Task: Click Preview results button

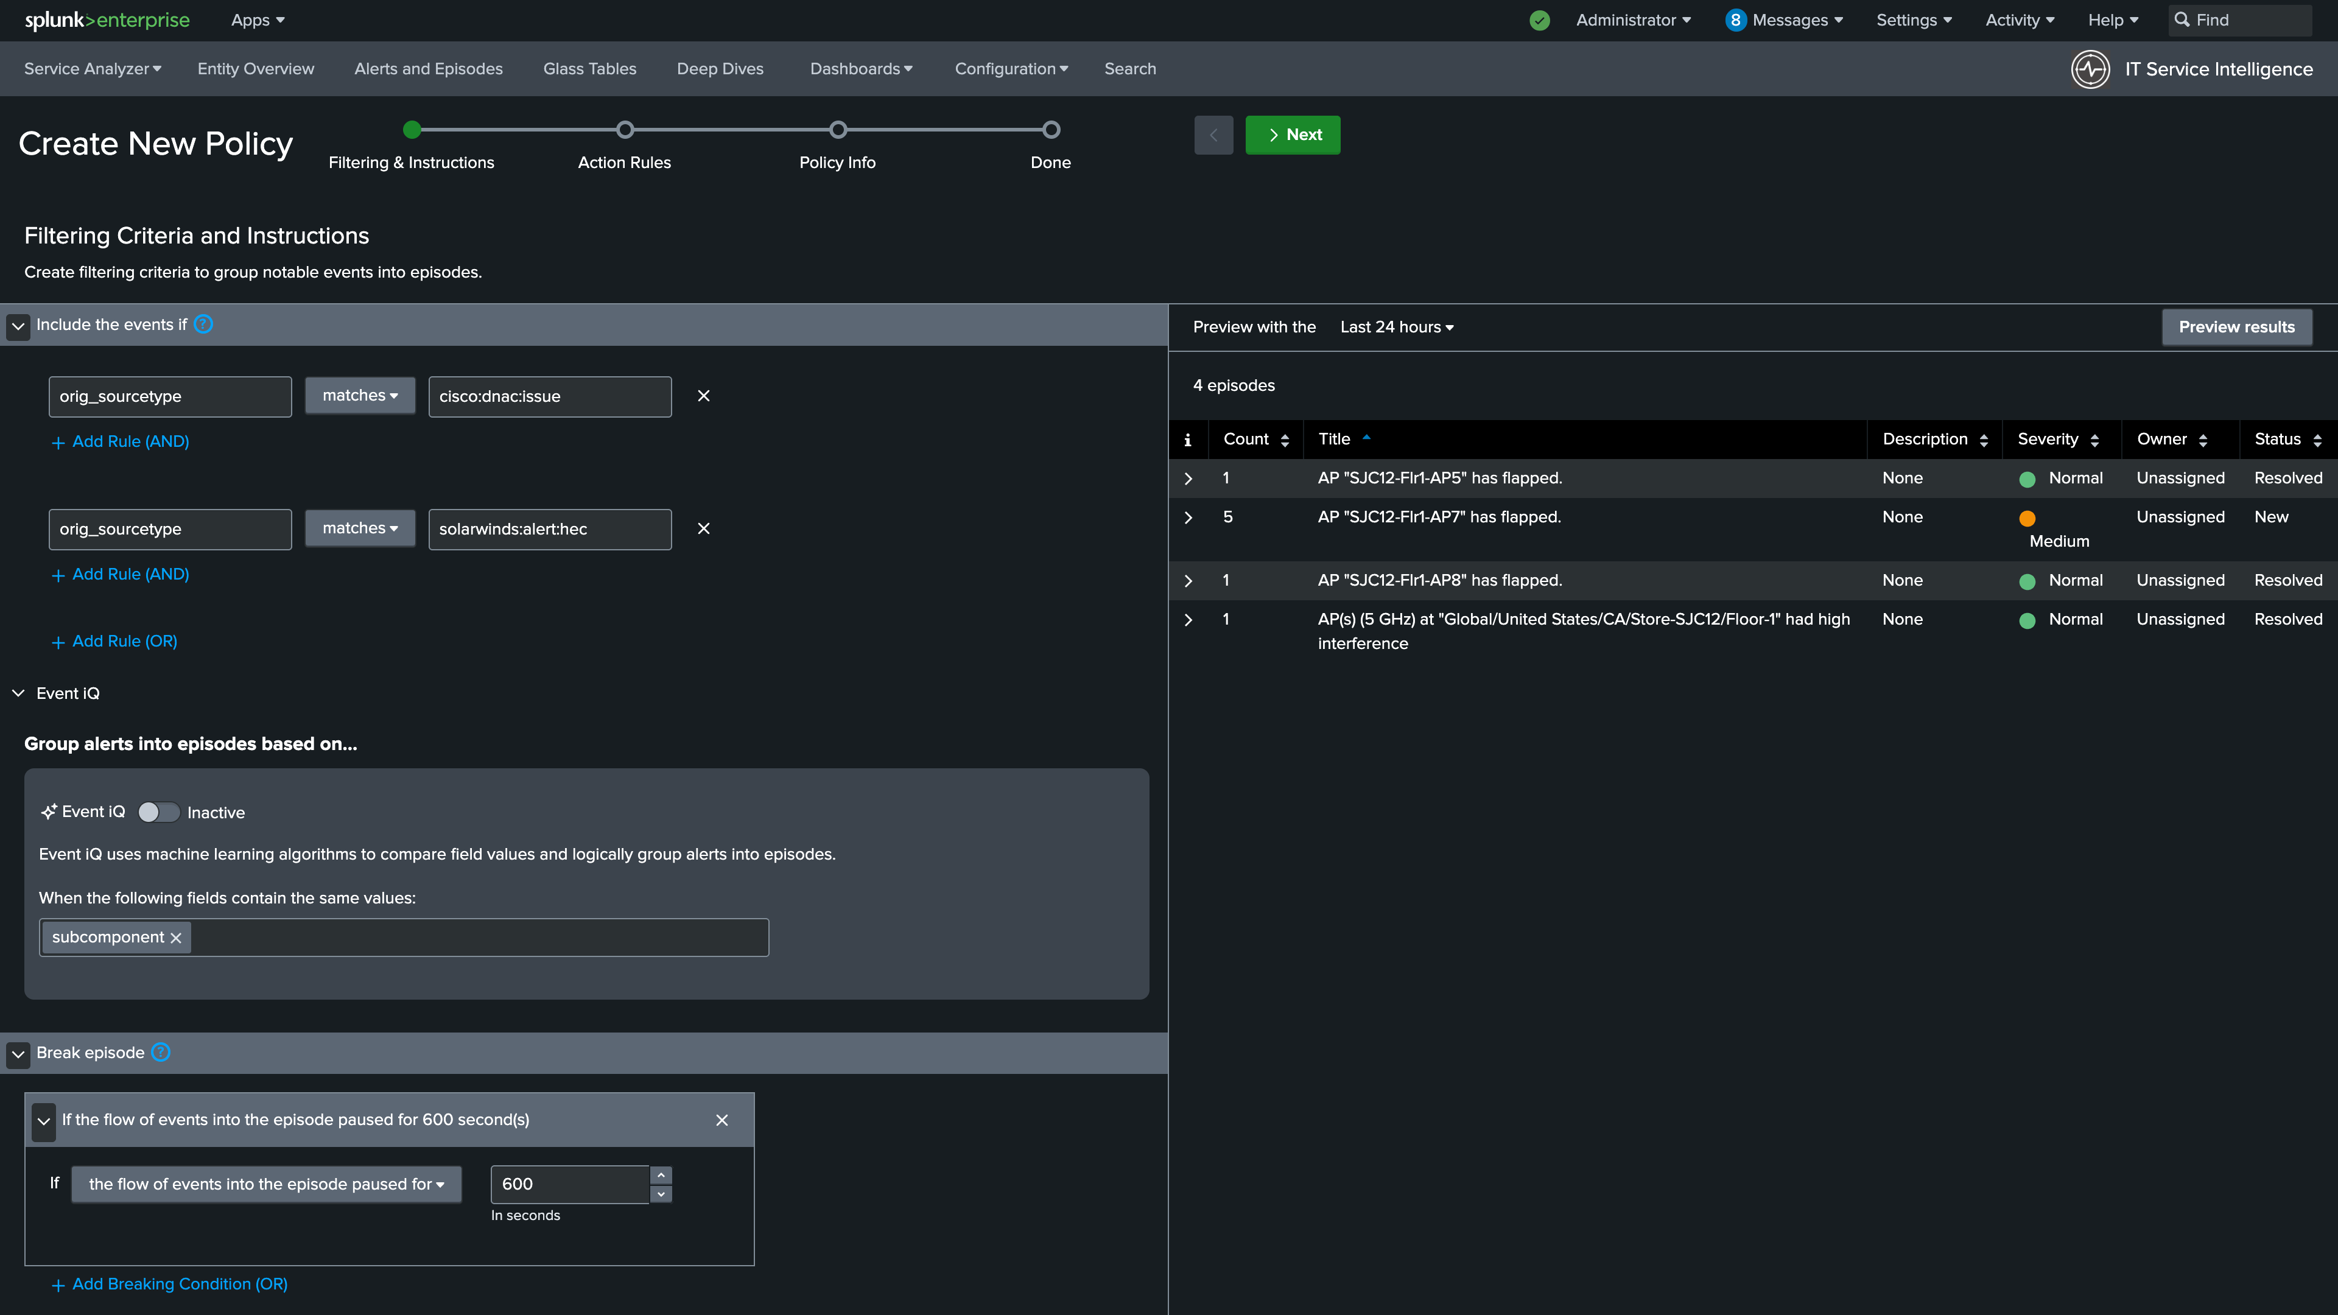Action: coord(2236,327)
